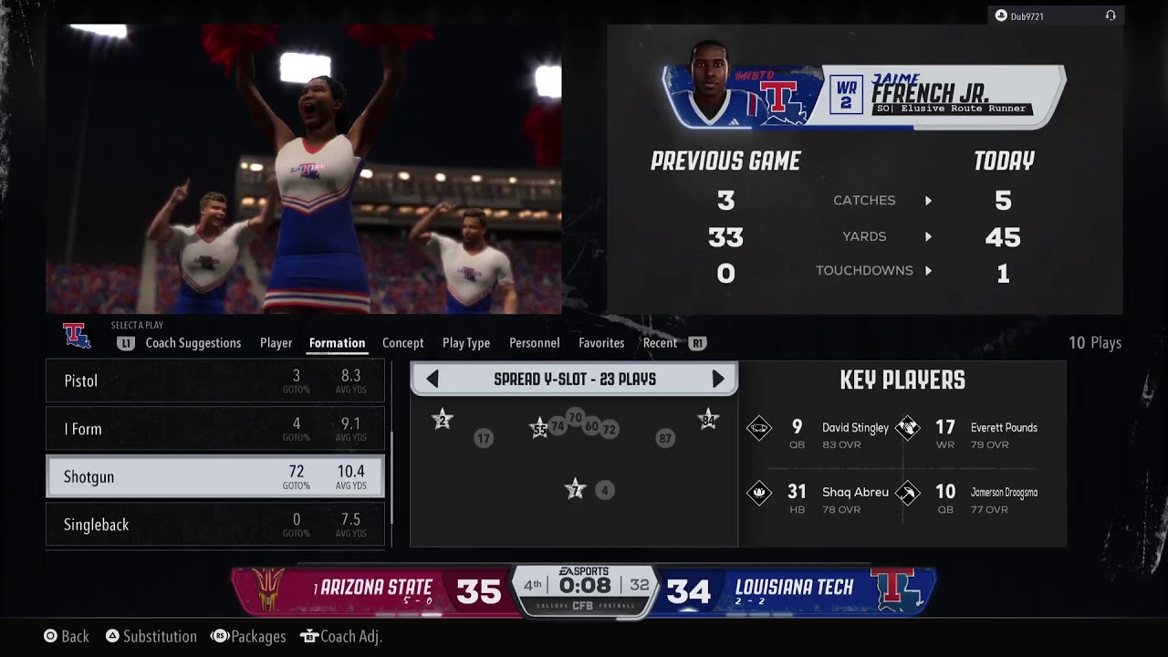Switch to the Personnel tab
The image size is (1168, 657).
pyautogui.click(x=535, y=343)
